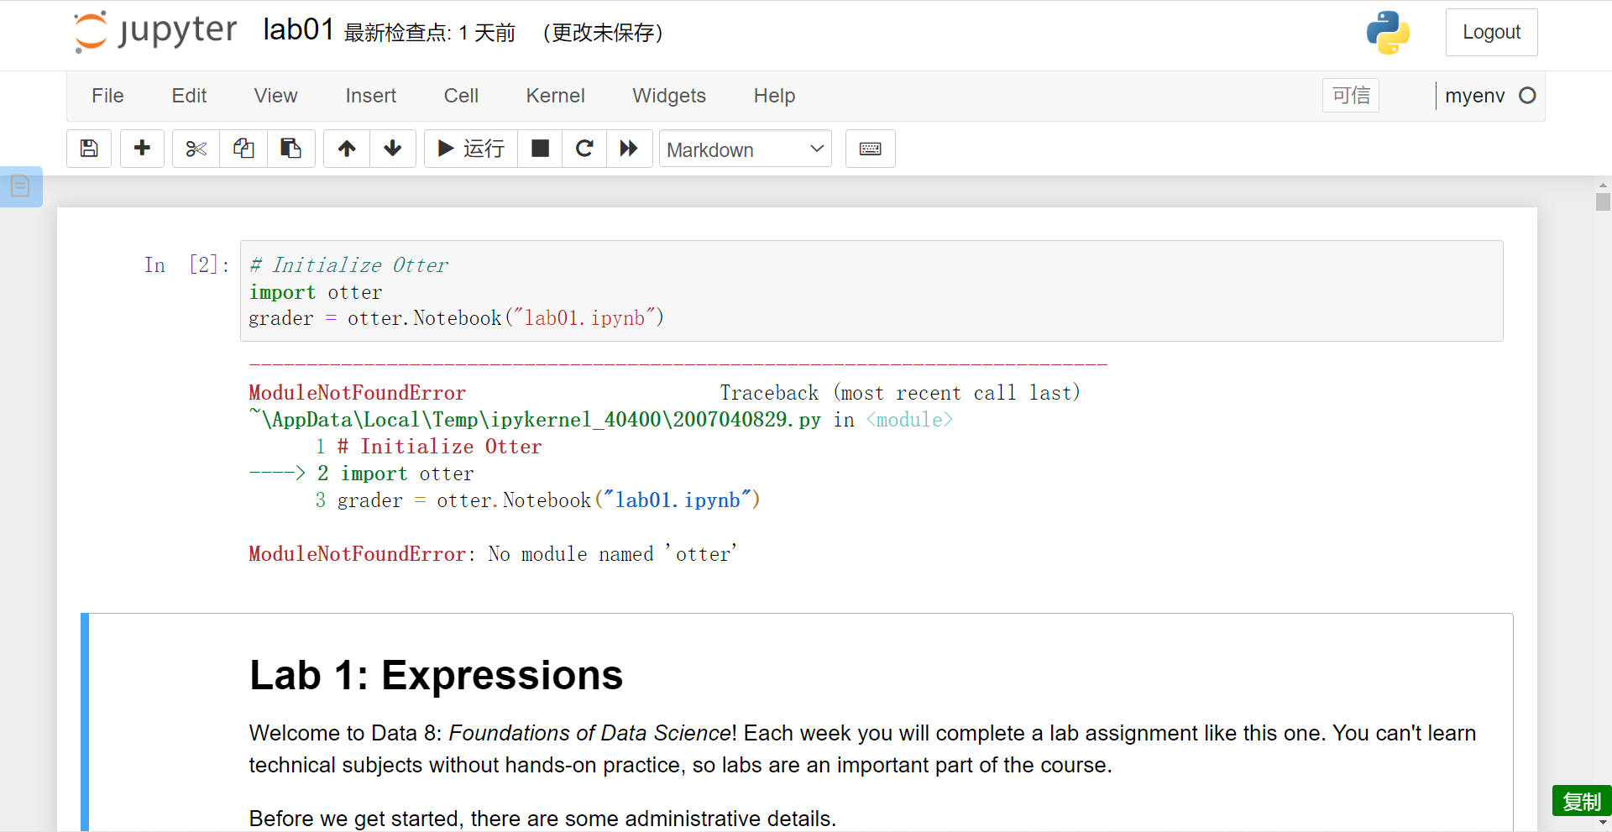Click the ModuleNotFoundError message line

pos(493,554)
